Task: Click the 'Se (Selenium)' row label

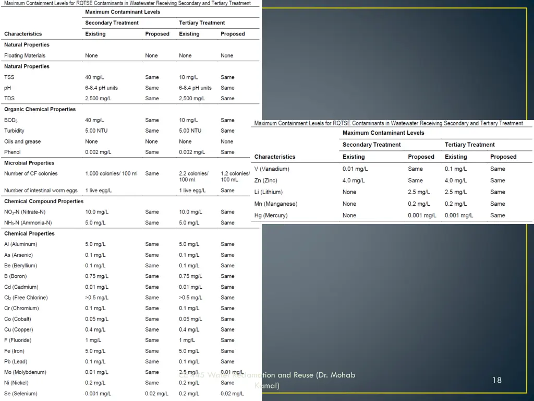Action: click(x=21, y=394)
